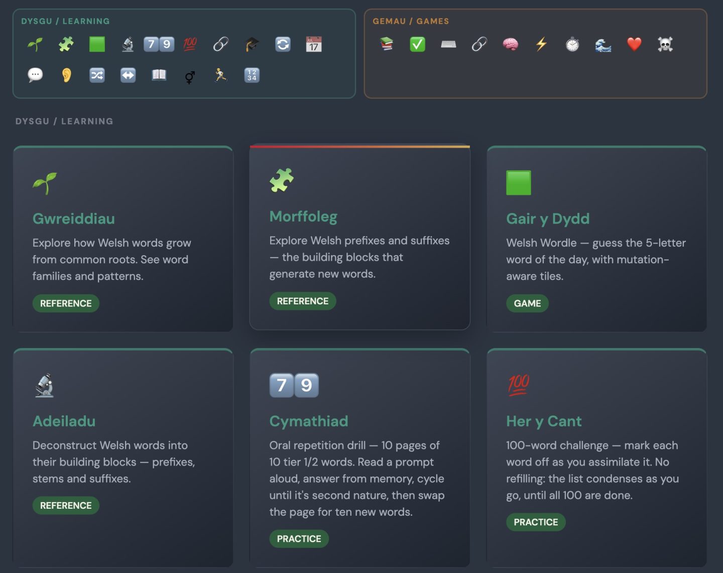Click the brain icon in Games bar
This screenshot has height=573, width=723.
[511, 45]
